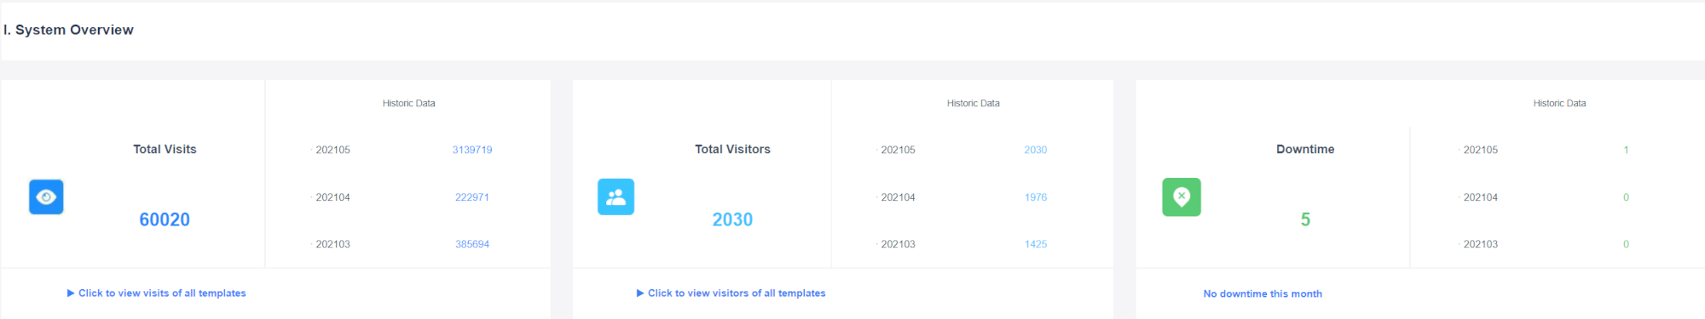
Task: Open 202105 visits value 3139719
Action: click(472, 150)
